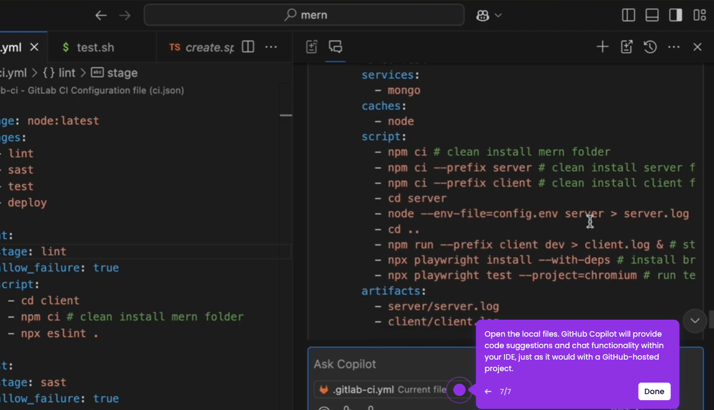This screenshot has height=410, width=714.
Task: Click the 'npx playwright test' line in chat code
Action: (535, 275)
